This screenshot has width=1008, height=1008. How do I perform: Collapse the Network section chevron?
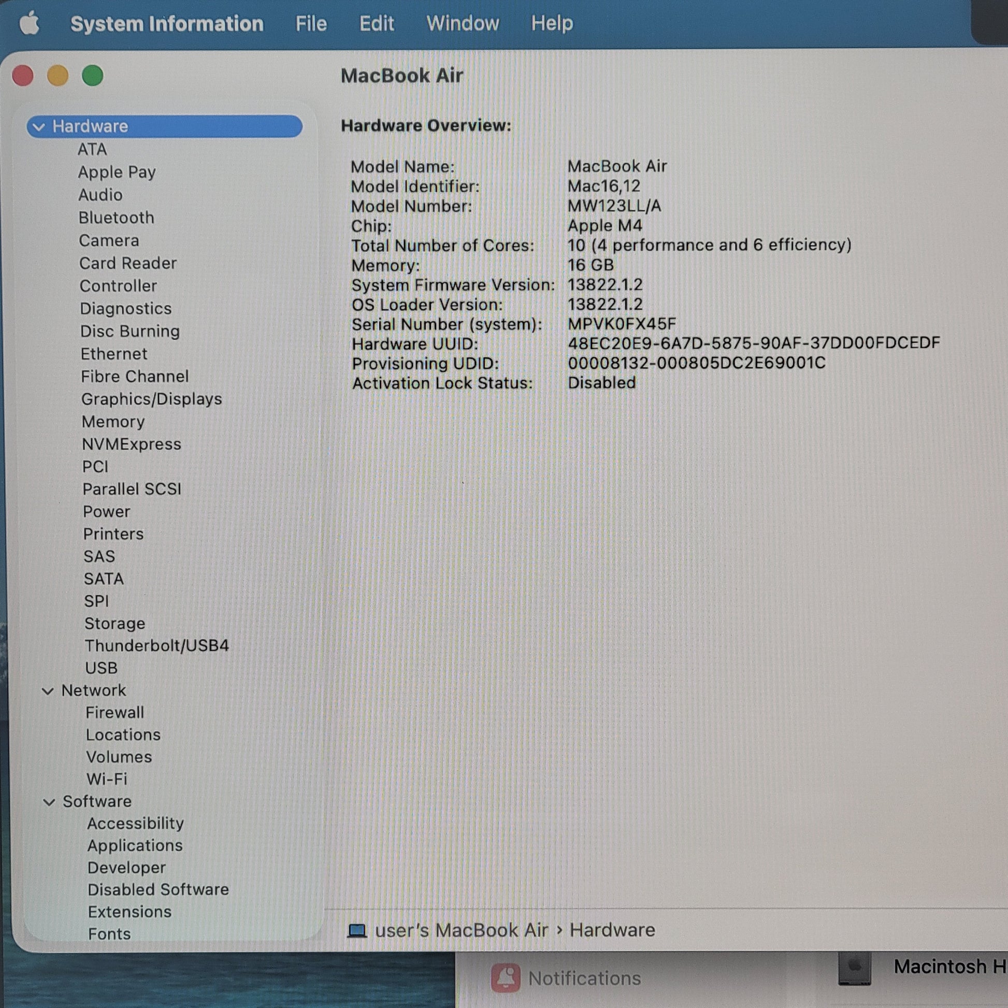[x=48, y=691]
